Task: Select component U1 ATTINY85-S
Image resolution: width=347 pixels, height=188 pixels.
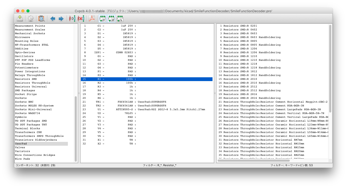Action: tap(147, 109)
